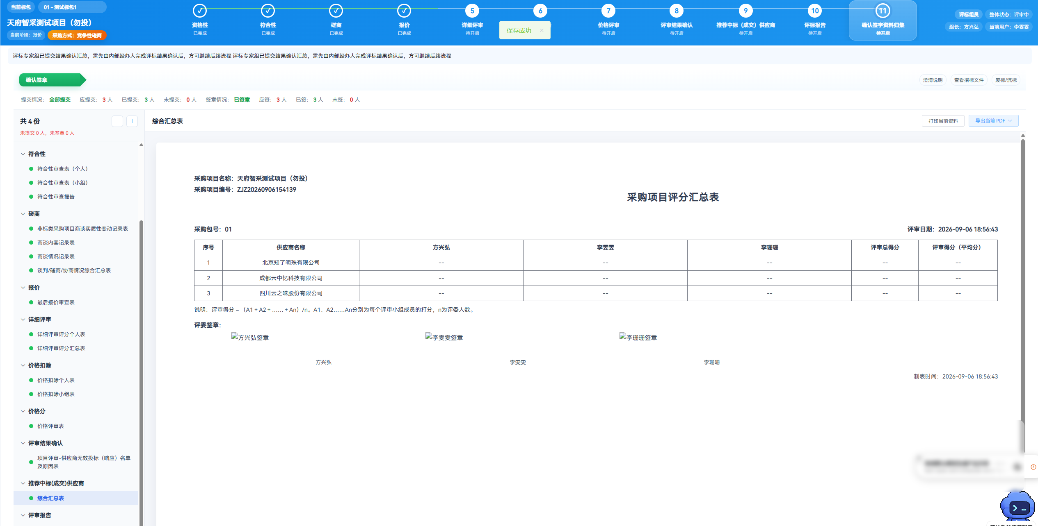This screenshot has width=1038, height=526.
Task: Open step 9 推荐中标供应商 circle
Action: click(745, 11)
